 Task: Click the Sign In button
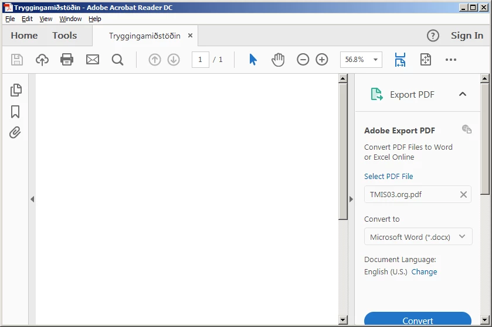pos(467,36)
